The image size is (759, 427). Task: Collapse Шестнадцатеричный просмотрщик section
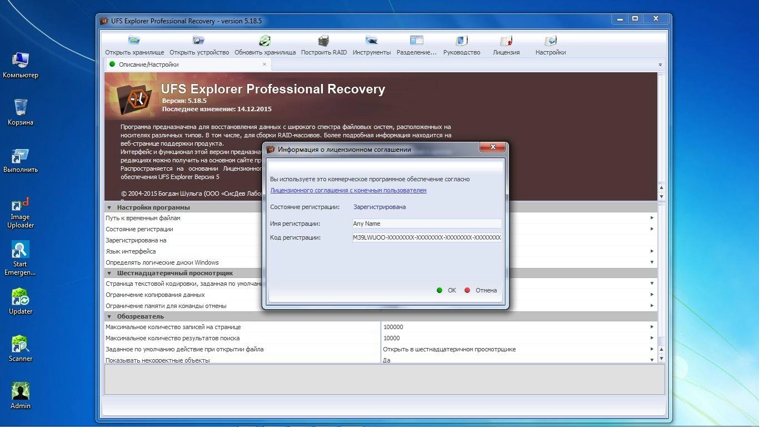pos(109,273)
